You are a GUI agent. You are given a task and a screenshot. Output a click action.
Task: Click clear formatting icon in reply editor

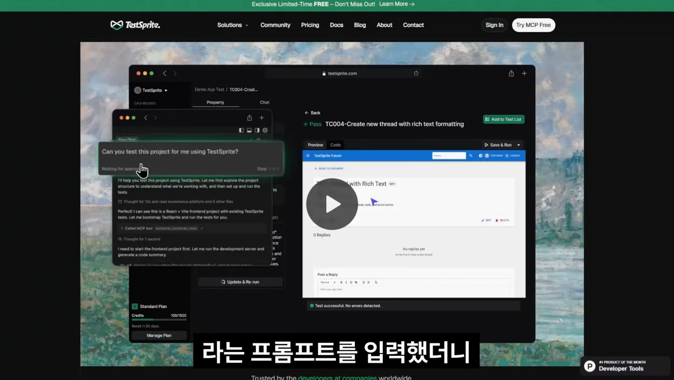click(376, 282)
